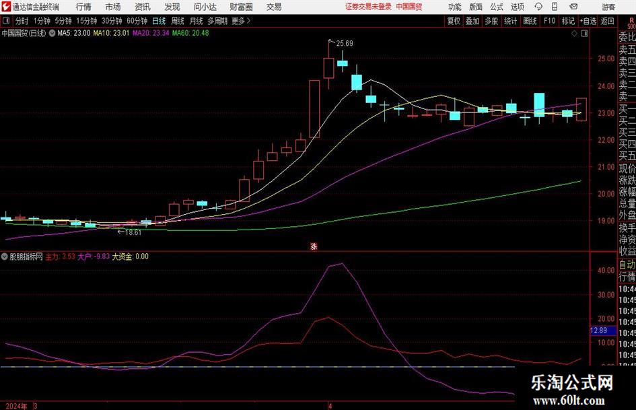Click the 大户: -9.83 indicator value

[x=94, y=257]
